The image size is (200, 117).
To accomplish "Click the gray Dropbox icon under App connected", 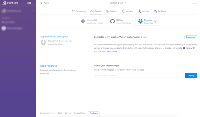I will (43, 42).
